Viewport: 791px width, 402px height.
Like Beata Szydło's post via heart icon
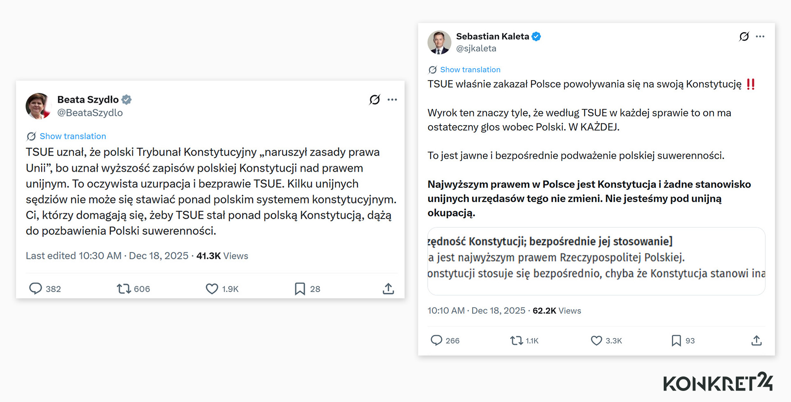tap(211, 288)
